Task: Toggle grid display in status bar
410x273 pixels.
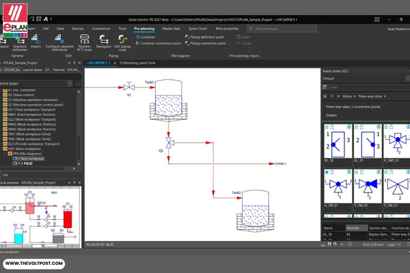Action: point(350,244)
